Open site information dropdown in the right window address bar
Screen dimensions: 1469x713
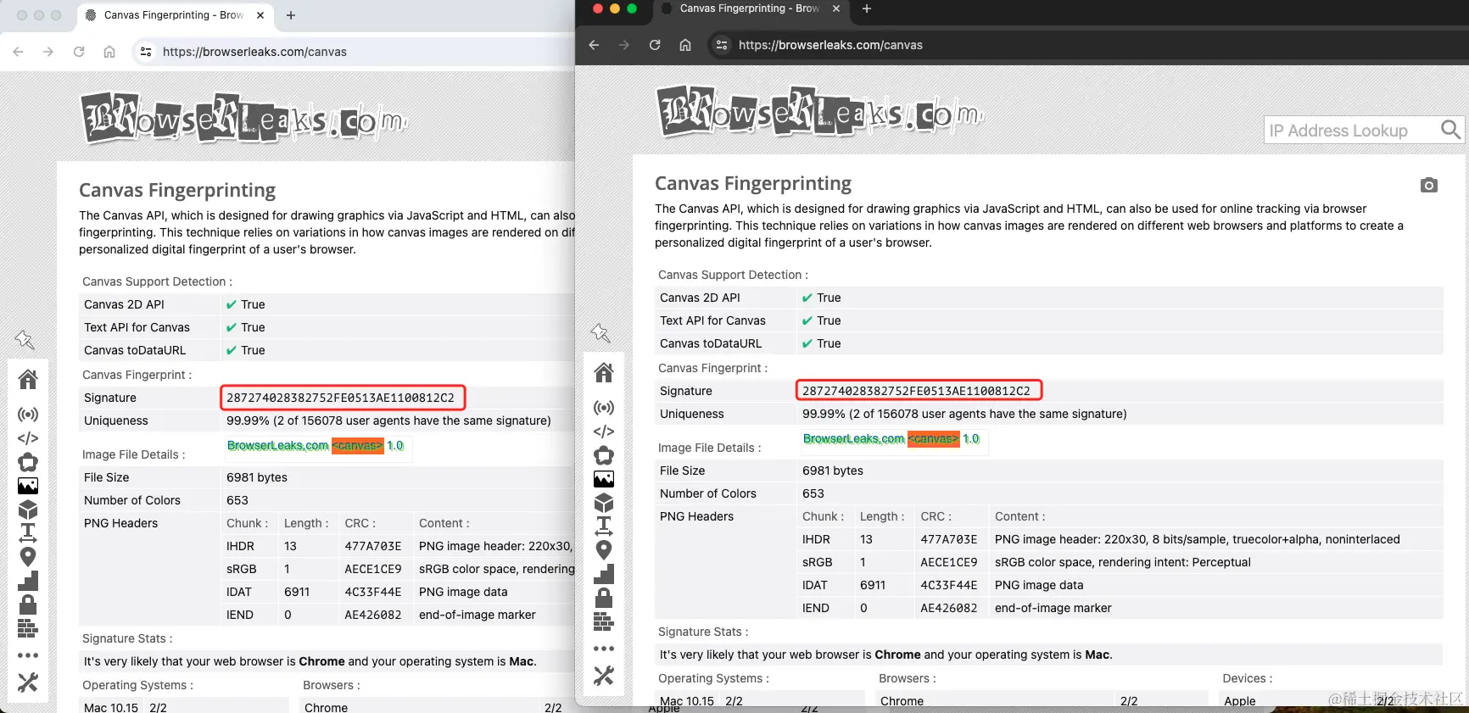[722, 45]
